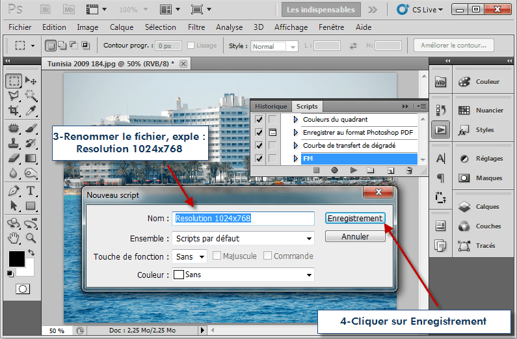The width and height of the screenshot is (517, 339).
Task: Click the Les indispensables workspace button
Action: point(321,10)
